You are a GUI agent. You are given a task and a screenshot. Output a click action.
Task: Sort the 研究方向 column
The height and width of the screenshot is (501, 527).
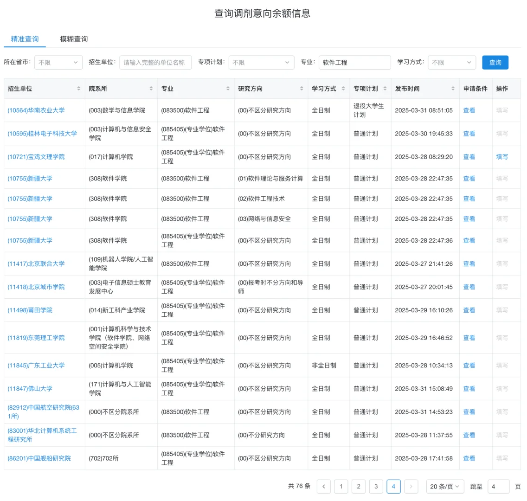(301, 88)
